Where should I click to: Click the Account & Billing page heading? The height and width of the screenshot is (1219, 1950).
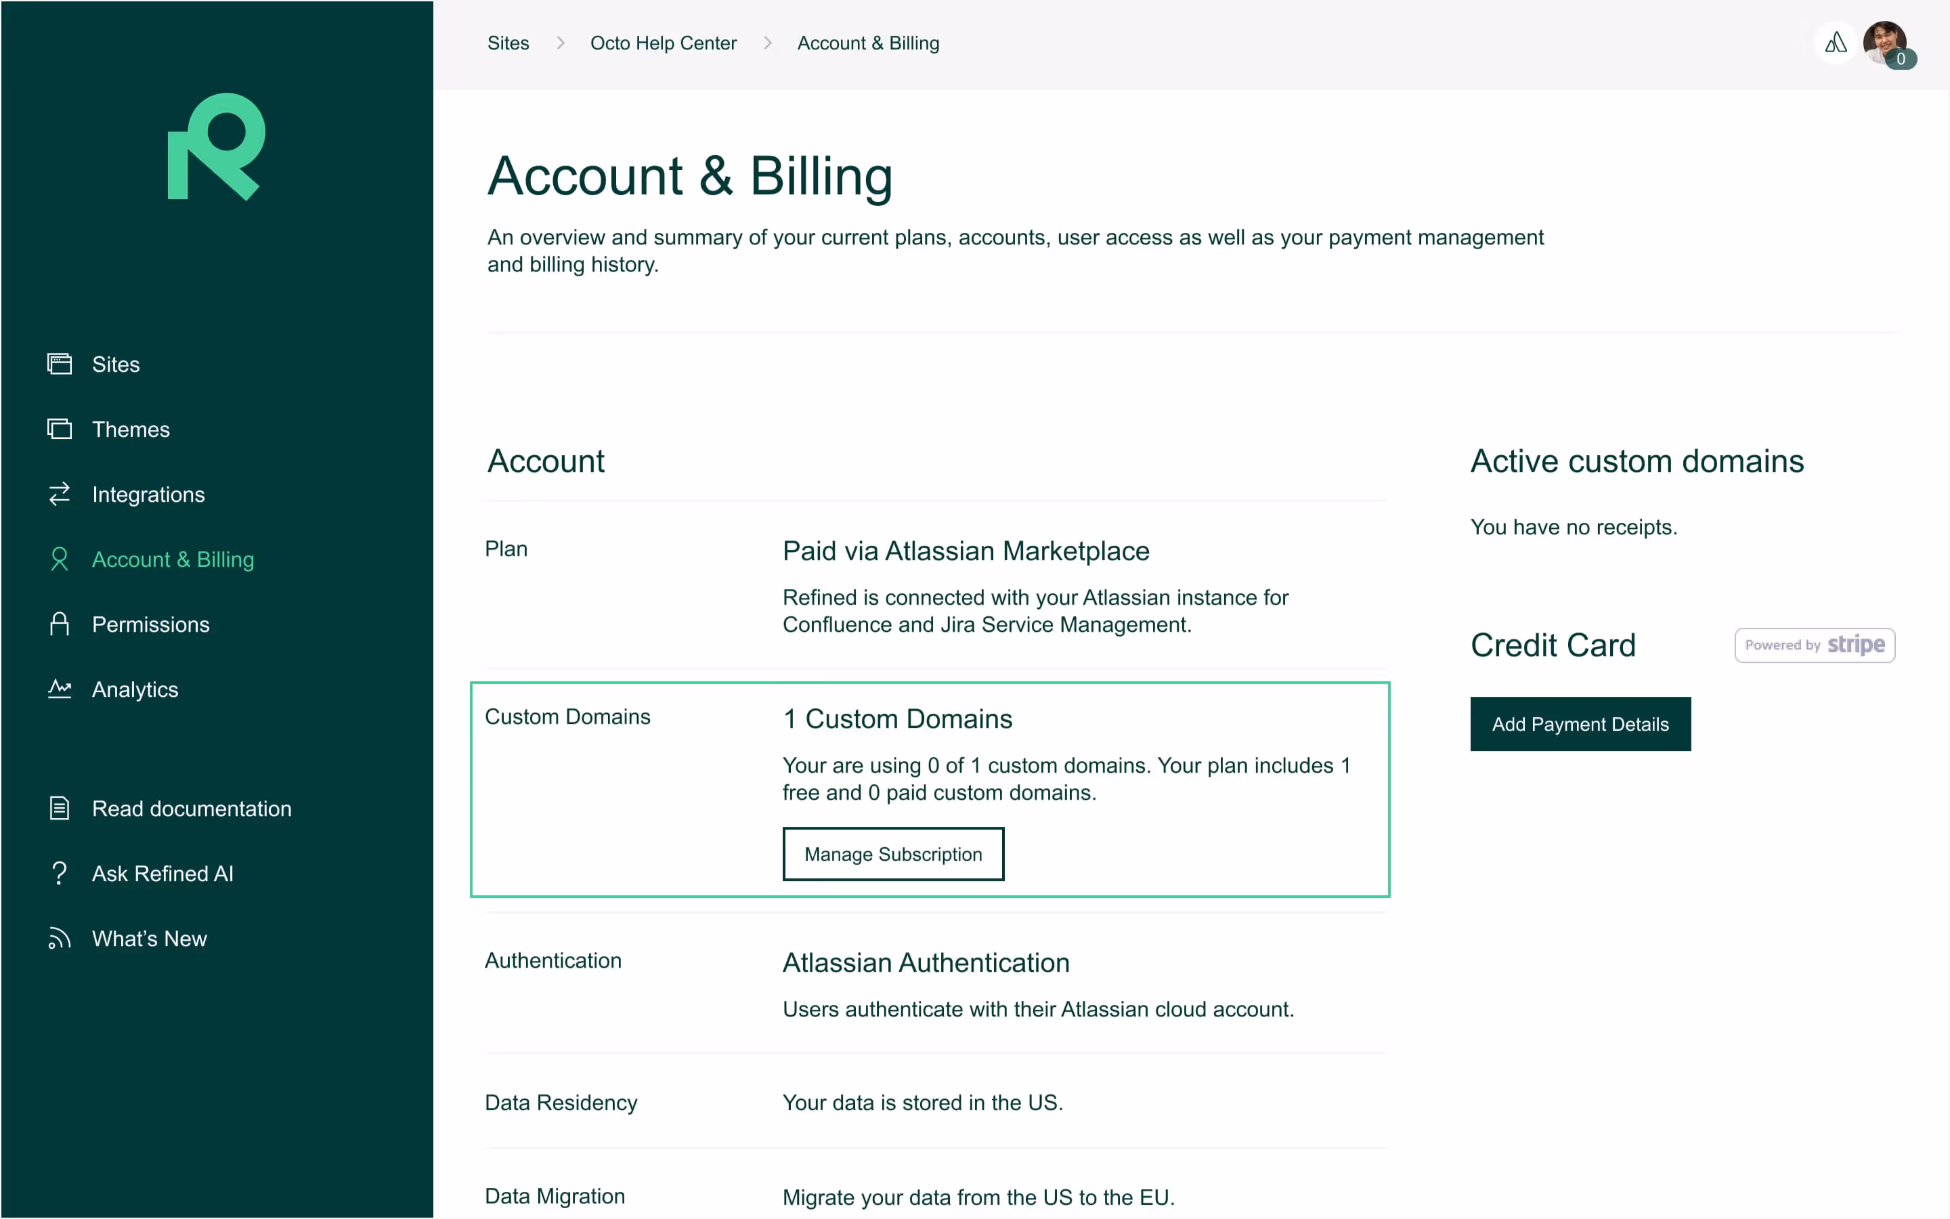[x=690, y=176]
